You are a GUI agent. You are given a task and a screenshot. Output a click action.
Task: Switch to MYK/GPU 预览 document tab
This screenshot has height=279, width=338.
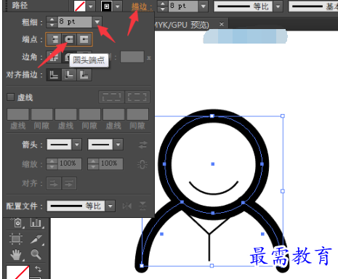(x=182, y=25)
